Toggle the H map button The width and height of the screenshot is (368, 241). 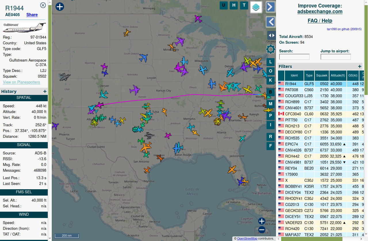coord(234,5)
